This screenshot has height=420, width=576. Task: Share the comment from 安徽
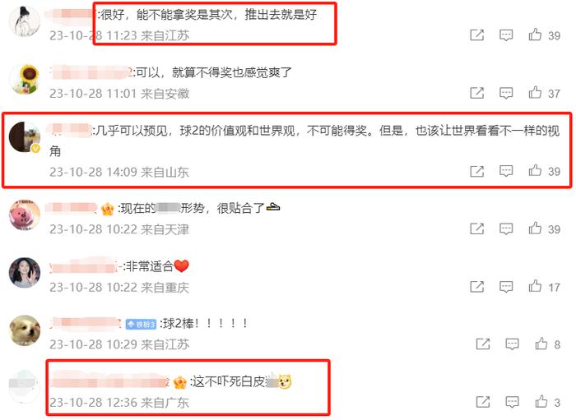tap(476, 93)
